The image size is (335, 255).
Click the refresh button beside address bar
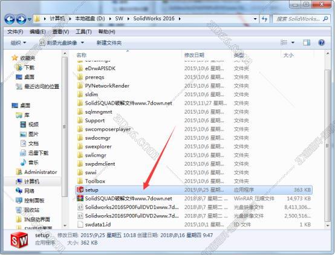(264, 19)
